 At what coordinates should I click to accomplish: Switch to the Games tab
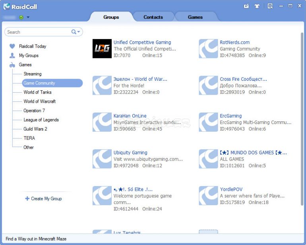[195, 17]
